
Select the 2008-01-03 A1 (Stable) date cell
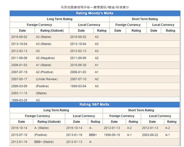(x=19, y=65)
